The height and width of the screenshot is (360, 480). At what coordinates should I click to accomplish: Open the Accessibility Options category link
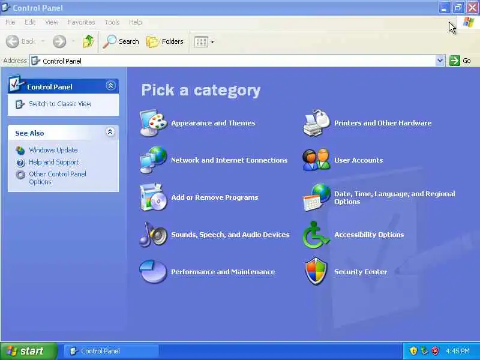(x=369, y=235)
